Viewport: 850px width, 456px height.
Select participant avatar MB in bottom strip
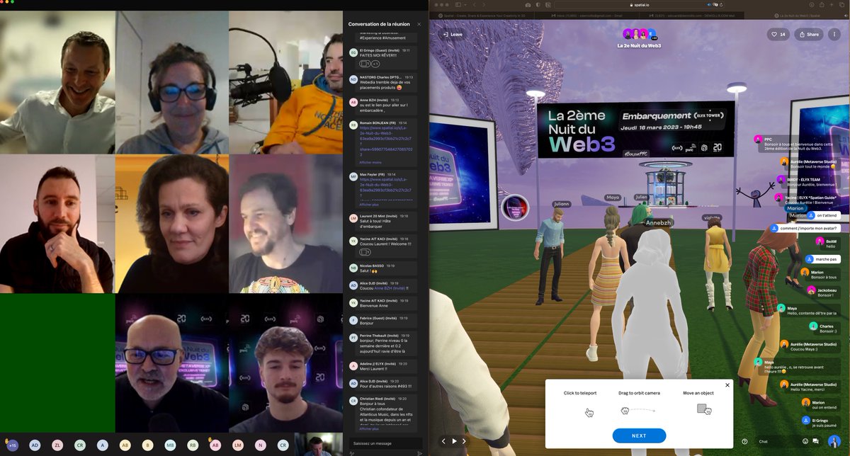tap(171, 445)
